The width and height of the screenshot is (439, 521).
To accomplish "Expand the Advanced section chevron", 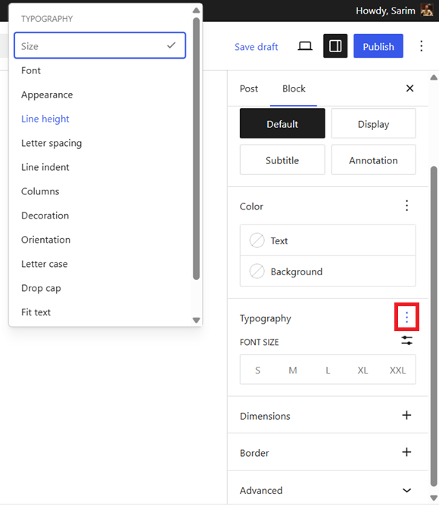I will pos(406,491).
